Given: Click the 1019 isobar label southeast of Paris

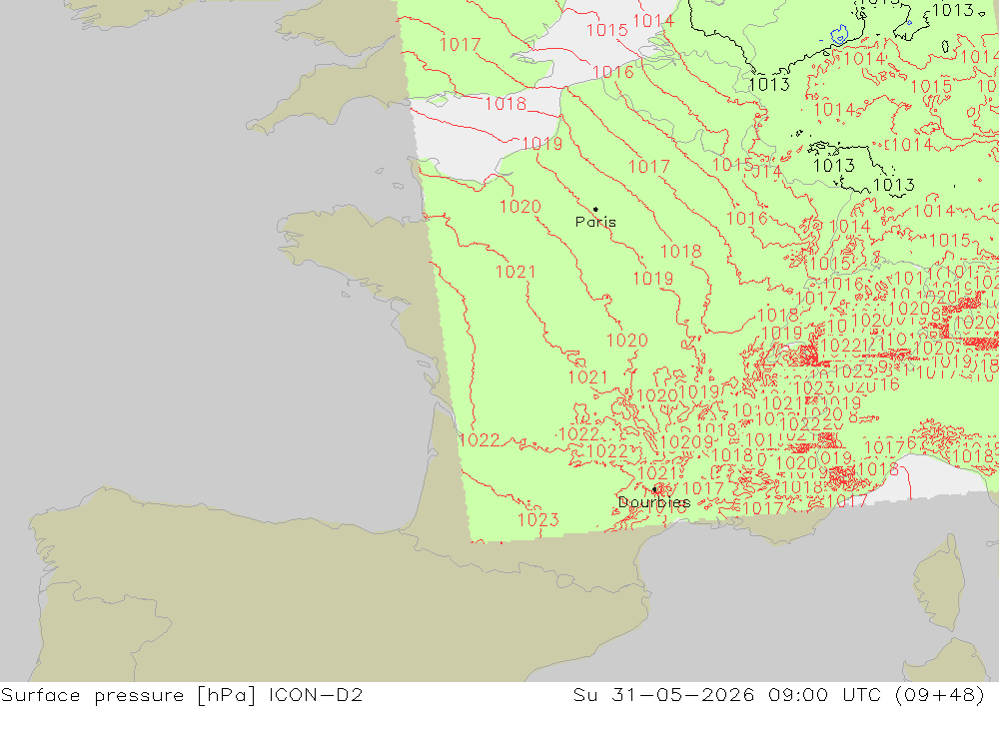Looking at the screenshot, I should coord(652,279).
